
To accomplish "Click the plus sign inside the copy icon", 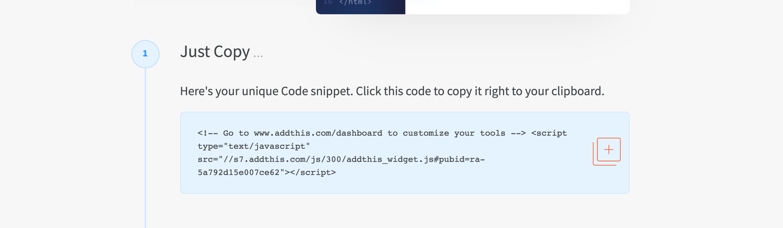I will coord(608,150).
